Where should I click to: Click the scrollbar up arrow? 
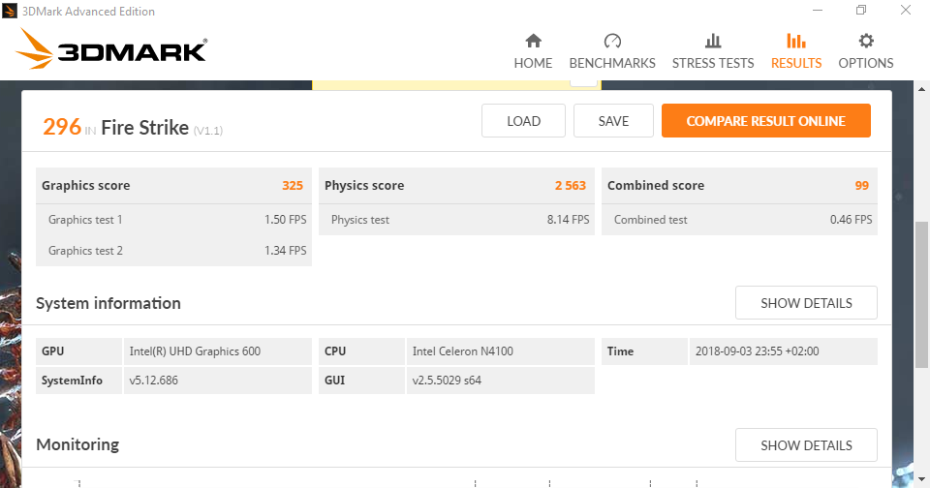(x=921, y=89)
